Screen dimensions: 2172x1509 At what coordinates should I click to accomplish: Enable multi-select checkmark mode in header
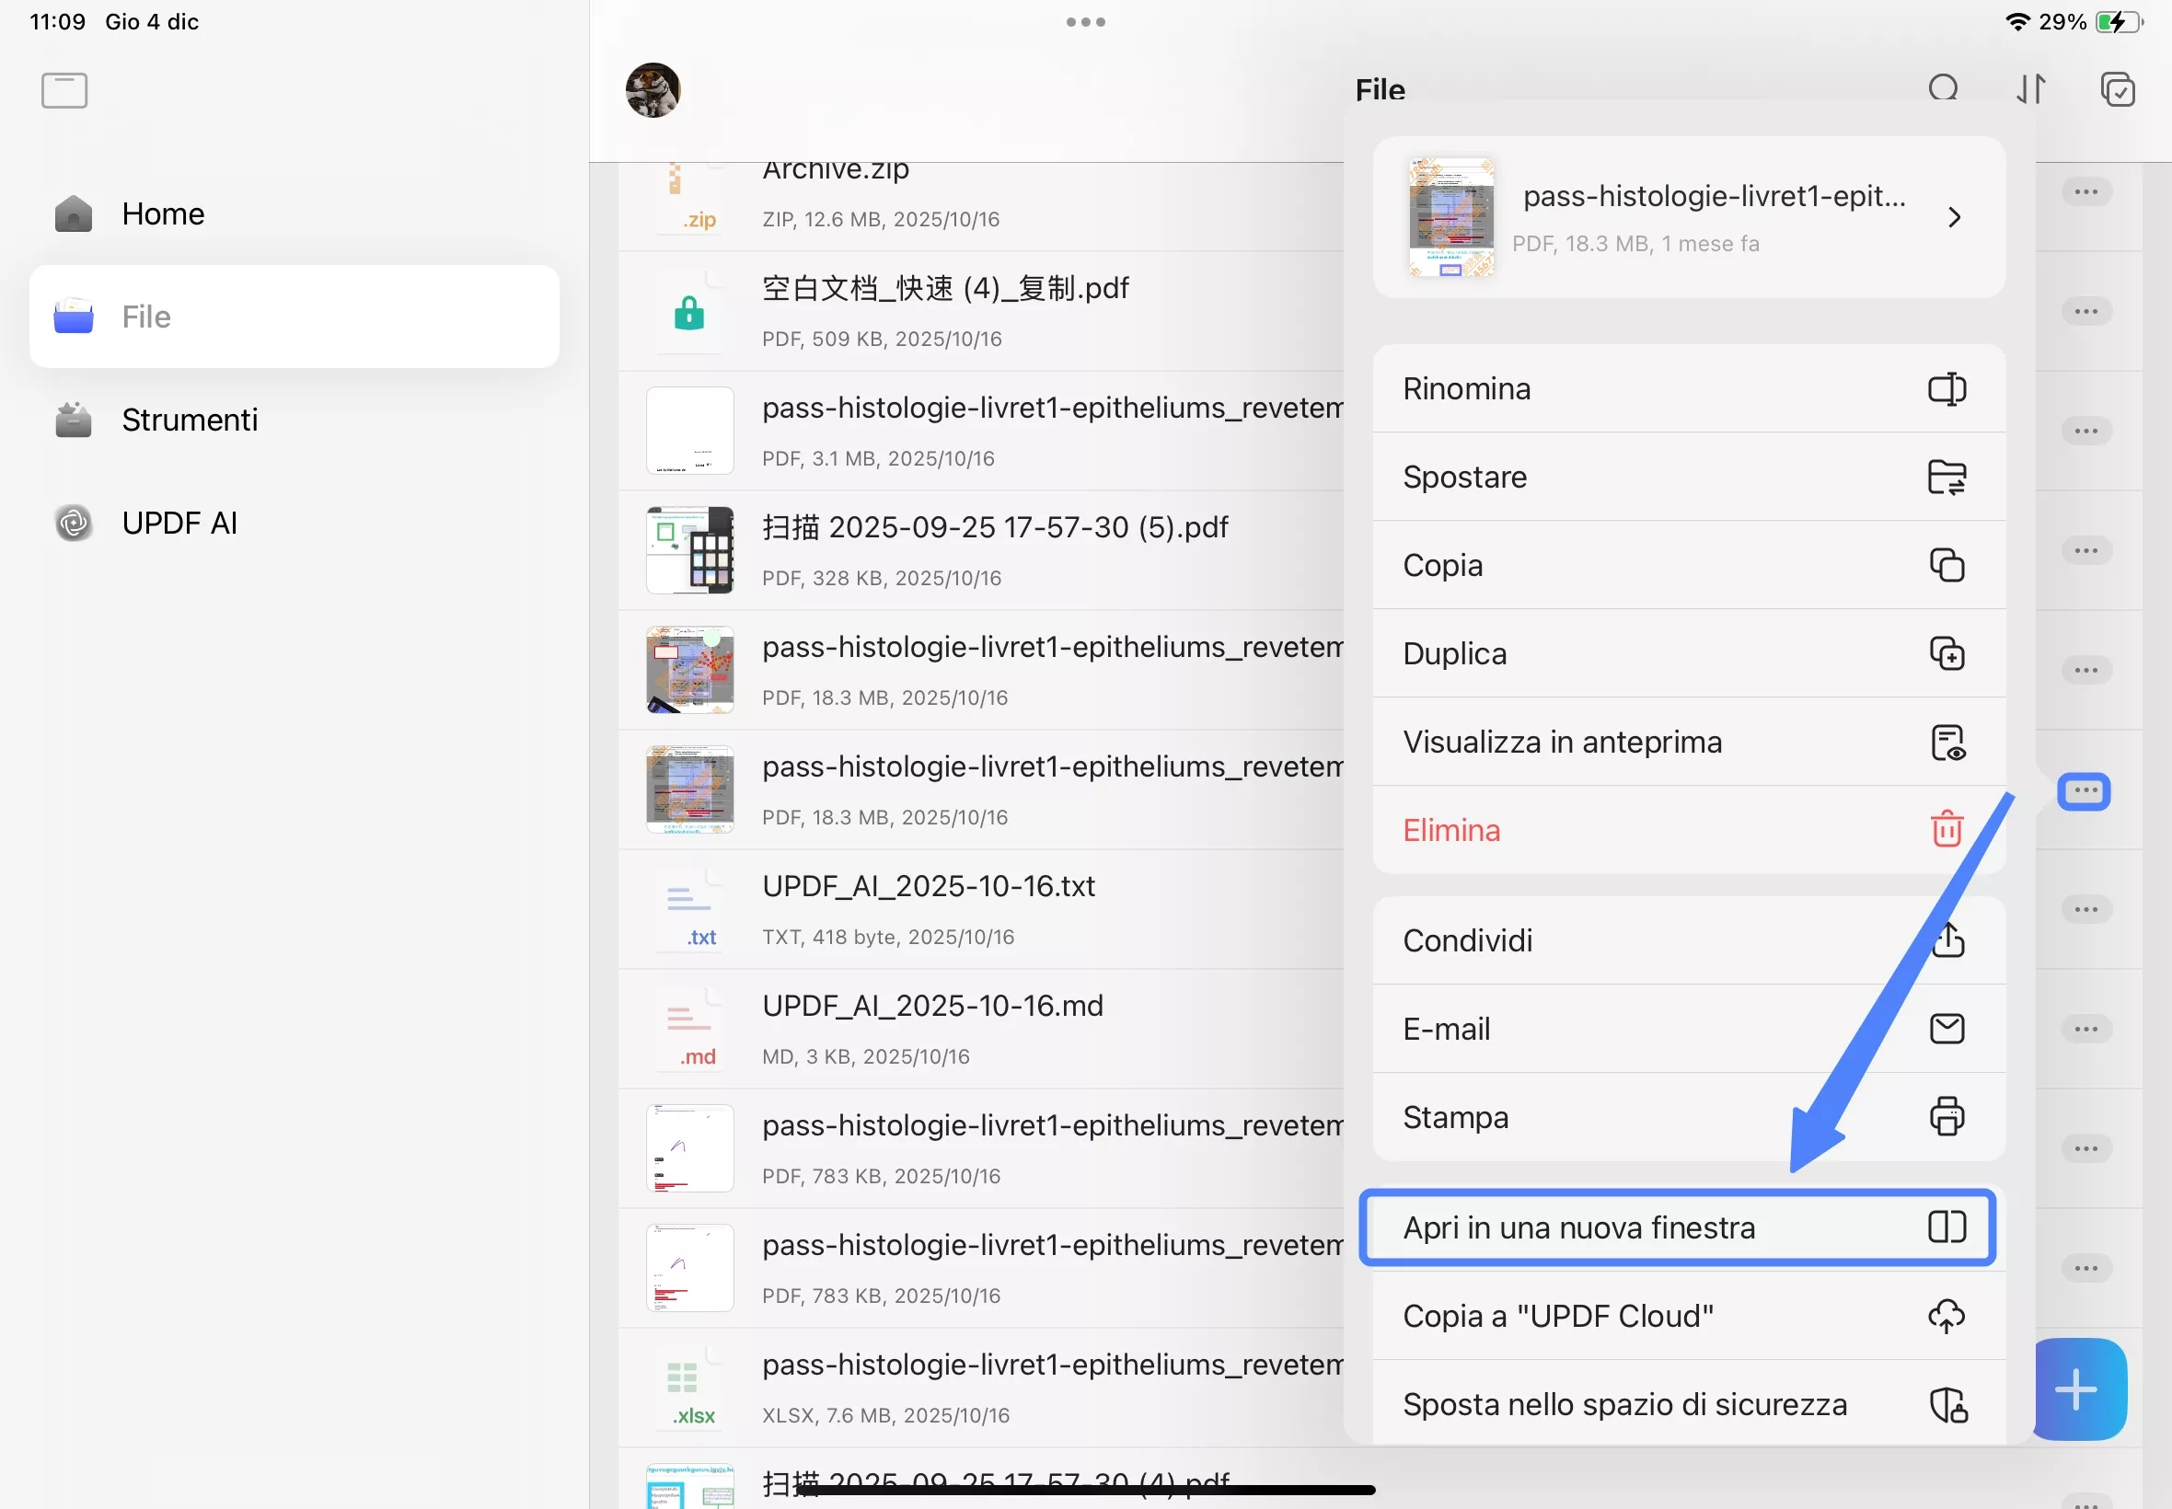(x=2117, y=89)
